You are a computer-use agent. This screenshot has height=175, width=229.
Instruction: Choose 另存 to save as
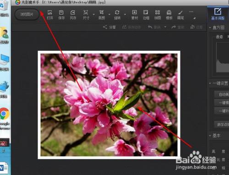73,15
